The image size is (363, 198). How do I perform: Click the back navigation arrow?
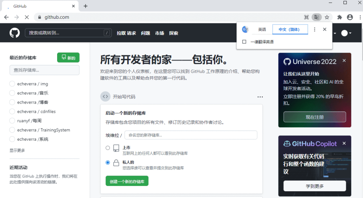(6, 17)
